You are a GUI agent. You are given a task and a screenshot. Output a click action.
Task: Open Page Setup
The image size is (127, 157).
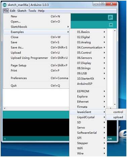tap(36, 65)
